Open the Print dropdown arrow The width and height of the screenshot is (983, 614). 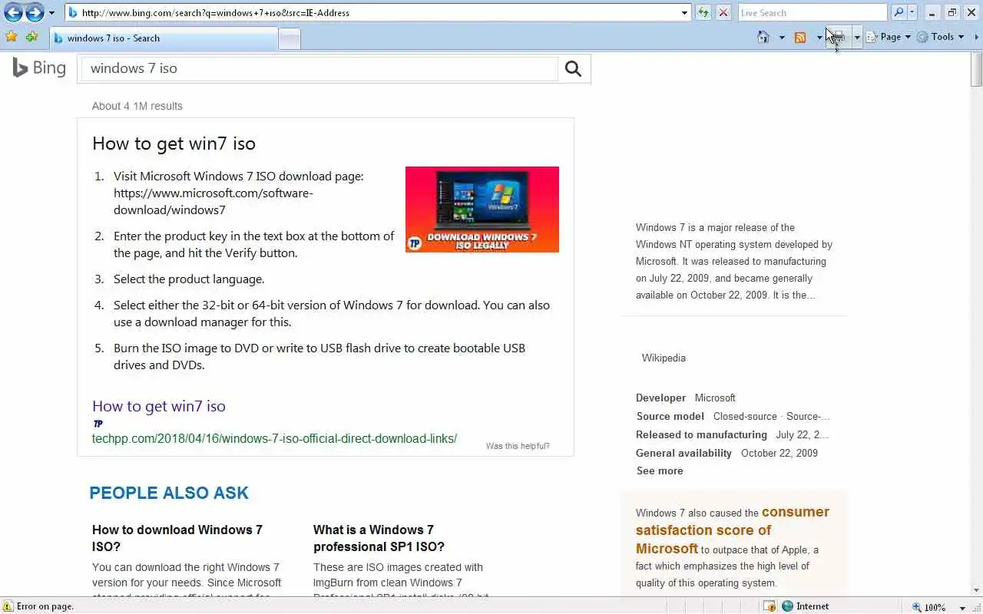[857, 37]
